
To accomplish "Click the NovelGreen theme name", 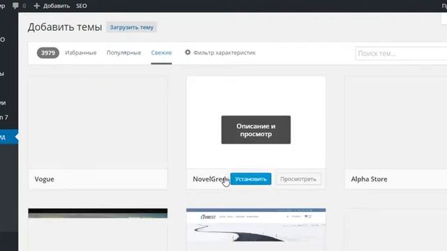I will coord(210,179).
